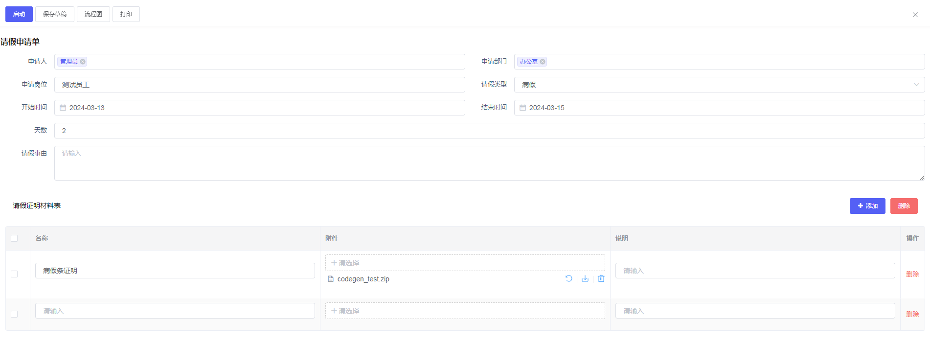Check the empty second row checkbox
The width and height of the screenshot is (930, 343).
[x=14, y=314]
